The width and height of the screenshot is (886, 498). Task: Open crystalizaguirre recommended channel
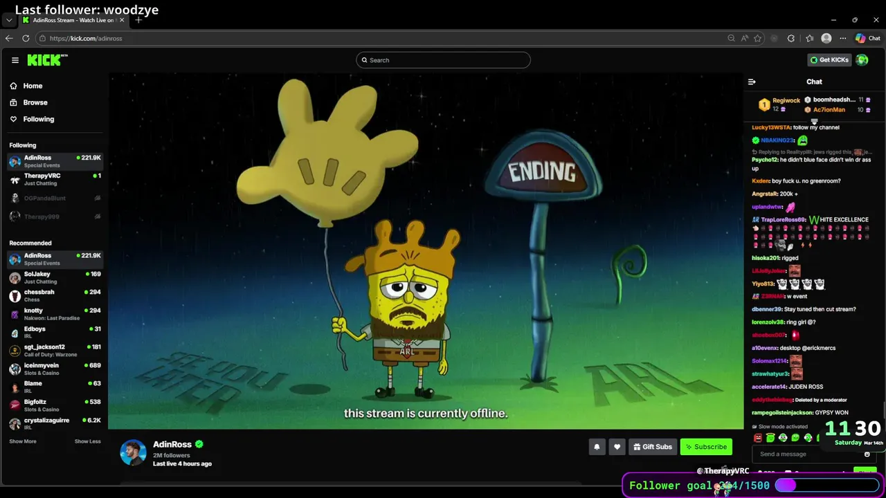tap(55, 423)
